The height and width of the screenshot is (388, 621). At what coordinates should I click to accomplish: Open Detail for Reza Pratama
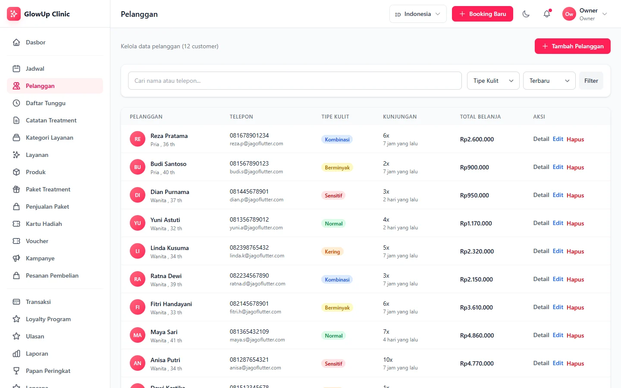point(541,139)
